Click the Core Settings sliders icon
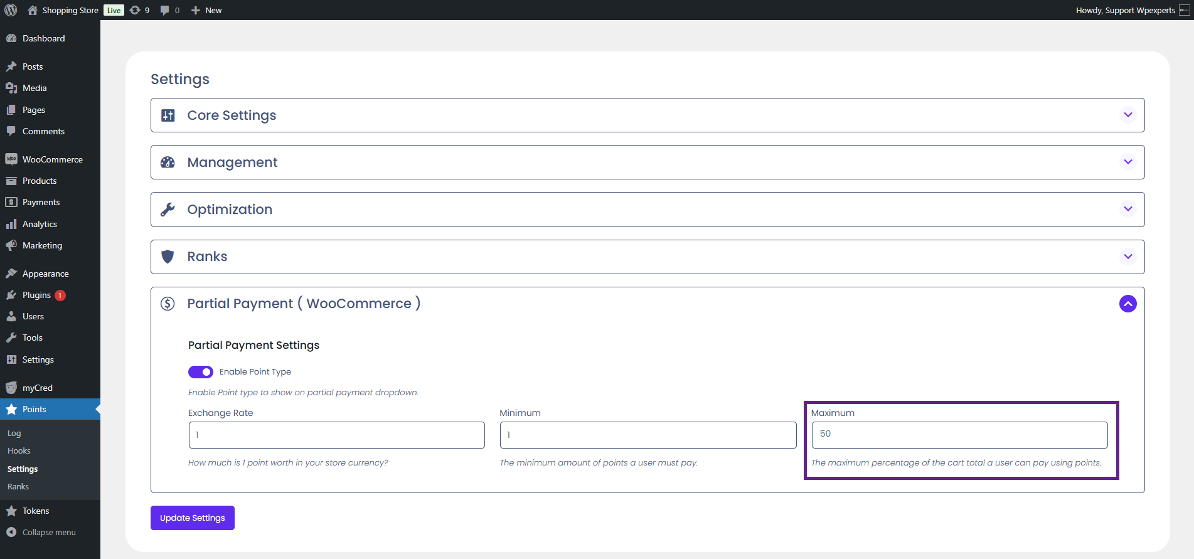Image resolution: width=1194 pixels, height=559 pixels. [x=168, y=115]
